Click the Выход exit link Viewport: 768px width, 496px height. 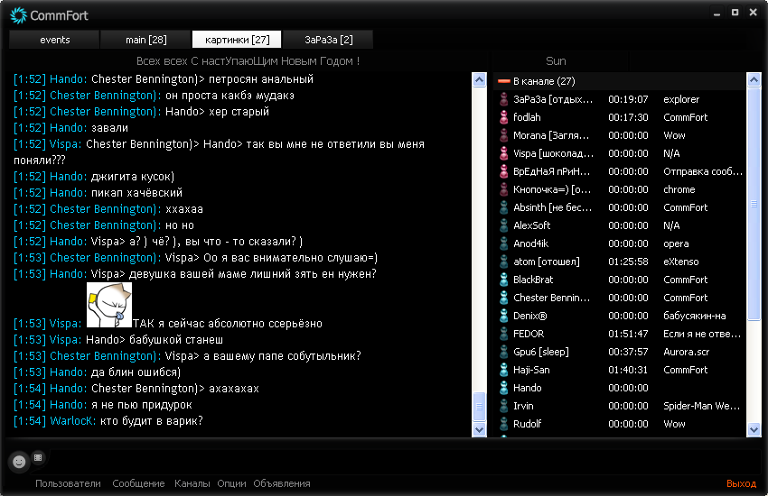(x=741, y=483)
